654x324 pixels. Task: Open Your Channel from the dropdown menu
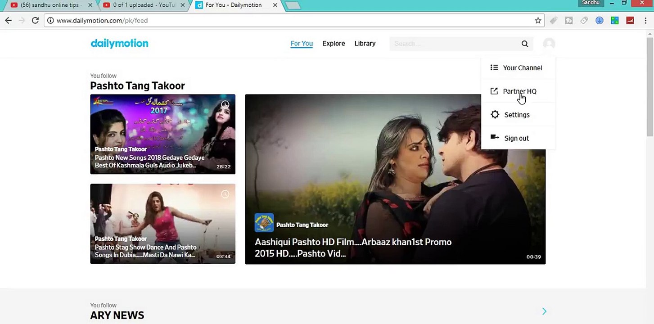point(518,67)
